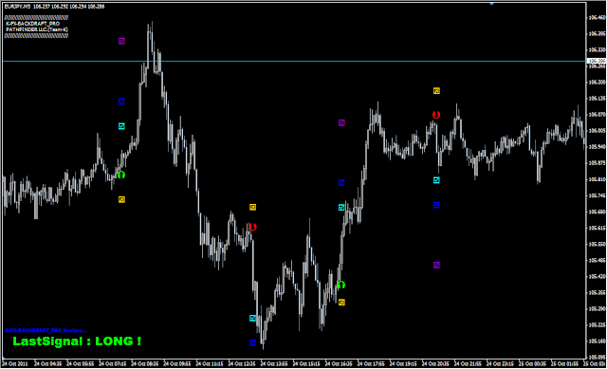Image resolution: width=607 pixels, height=369 pixels.
Task: Click the highlighted current price label on axis
Action: (597, 61)
